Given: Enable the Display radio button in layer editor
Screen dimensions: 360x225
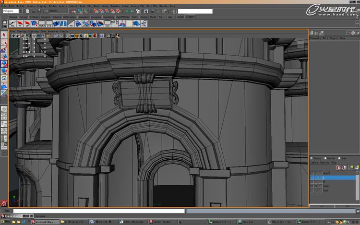Looking at the screenshot, I should click(x=312, y=158).
